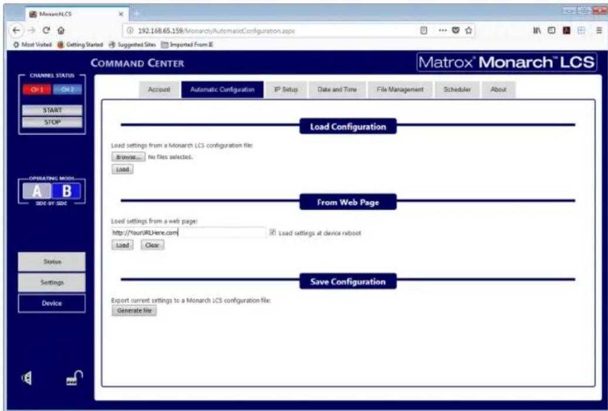Image resolution: width=608 pixels, height=411 pixels.
Task: Select CH 1 channel status indicator
Action: click(x=37, y=90)
